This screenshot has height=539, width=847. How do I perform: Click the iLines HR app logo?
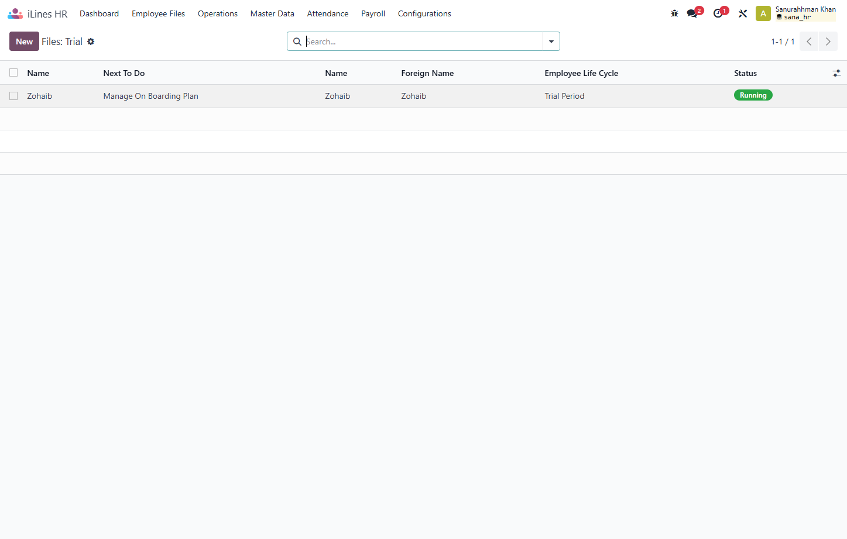coord(15,13)
